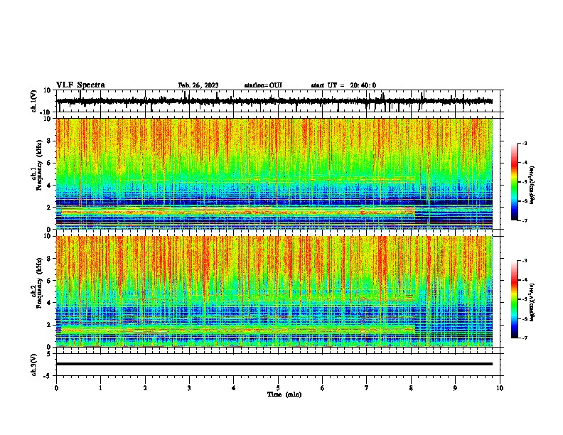Click the "-7" label on ch.1 color bar

point(525,220)
